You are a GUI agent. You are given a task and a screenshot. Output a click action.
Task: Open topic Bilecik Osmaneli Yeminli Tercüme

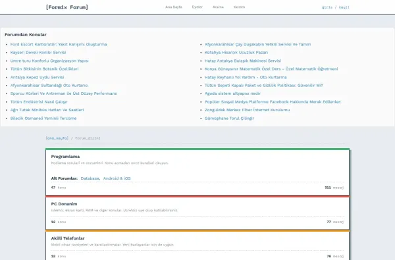43,118
